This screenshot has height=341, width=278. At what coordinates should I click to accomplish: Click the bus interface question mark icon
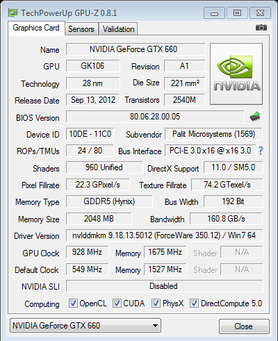261,151
